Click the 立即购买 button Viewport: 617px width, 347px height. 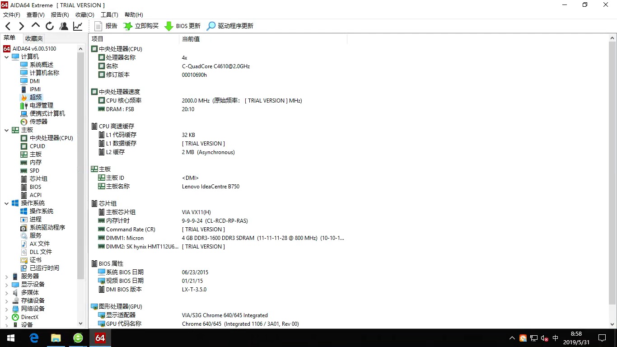coord(141,26)
